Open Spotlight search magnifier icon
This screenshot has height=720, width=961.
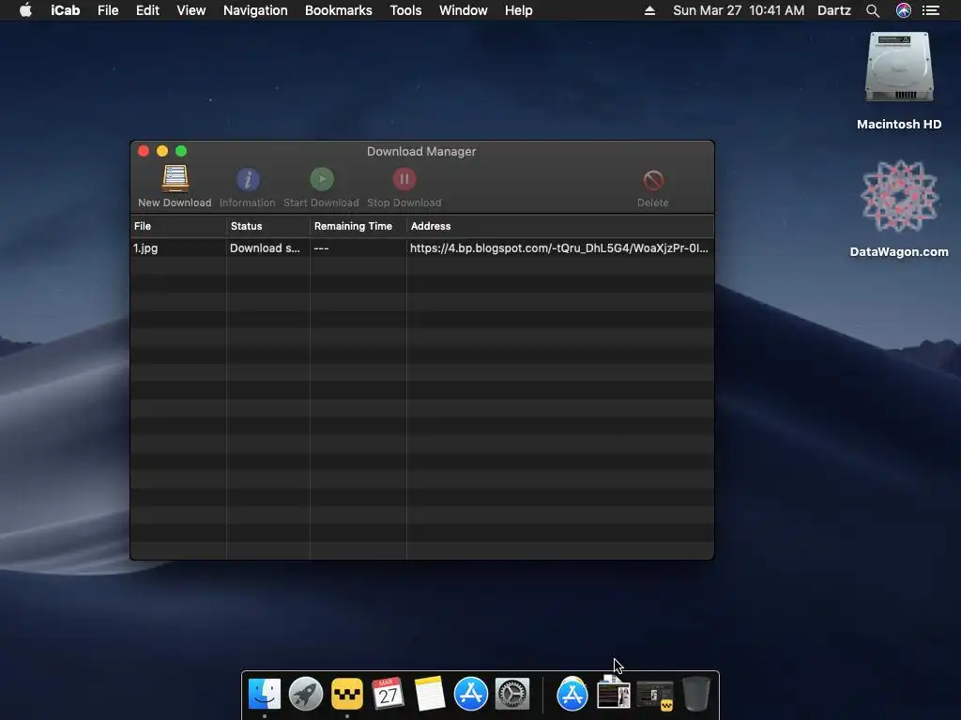point(873,10)
